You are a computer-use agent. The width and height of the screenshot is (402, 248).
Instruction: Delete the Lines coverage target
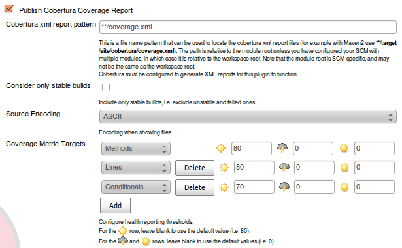pos(195,168)
